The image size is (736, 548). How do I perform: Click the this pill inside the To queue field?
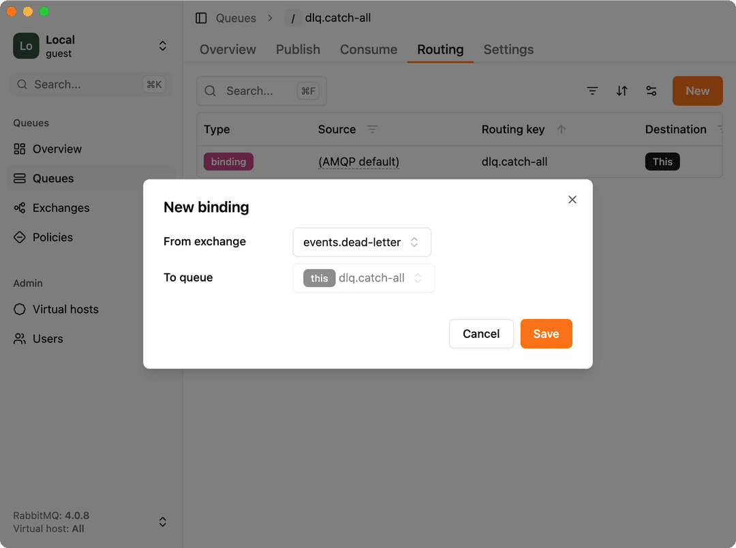coord(318,277)
